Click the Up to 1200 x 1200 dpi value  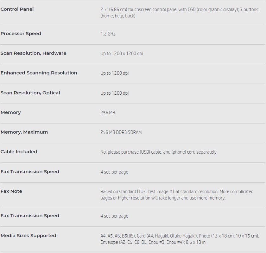pos(122,54)
